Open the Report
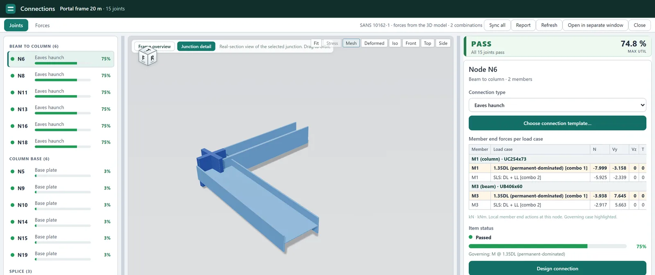The width and height of the screenshot is (655, 275). (523, 25)
